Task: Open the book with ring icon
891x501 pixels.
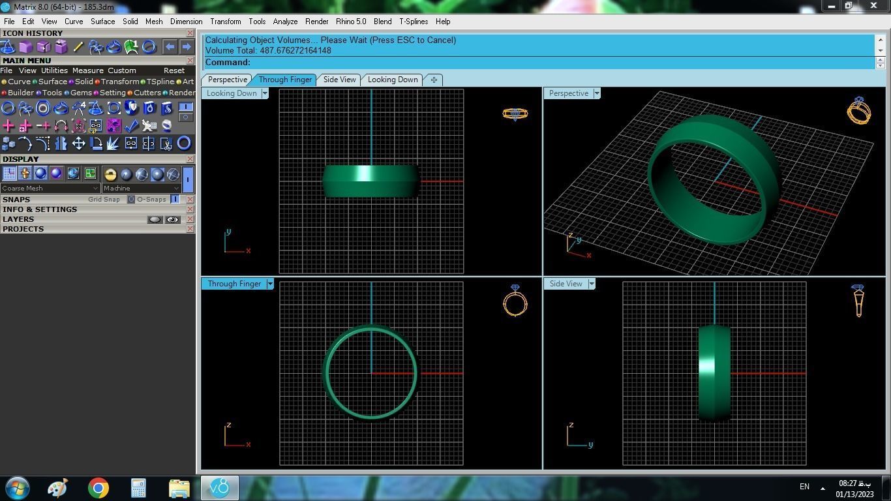Action: [149, 108]
